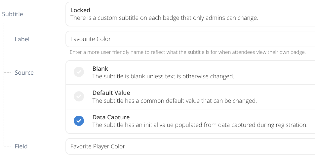Image resolution: width=315 pixels, height=155 pixels.
Task: Click the 'blank unless text is otherwise changed' description
Action: [163, 76]
